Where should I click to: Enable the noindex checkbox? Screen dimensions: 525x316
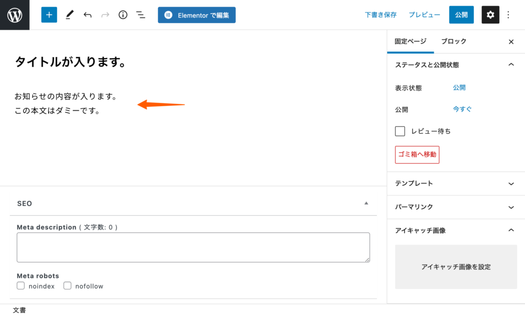21,286
